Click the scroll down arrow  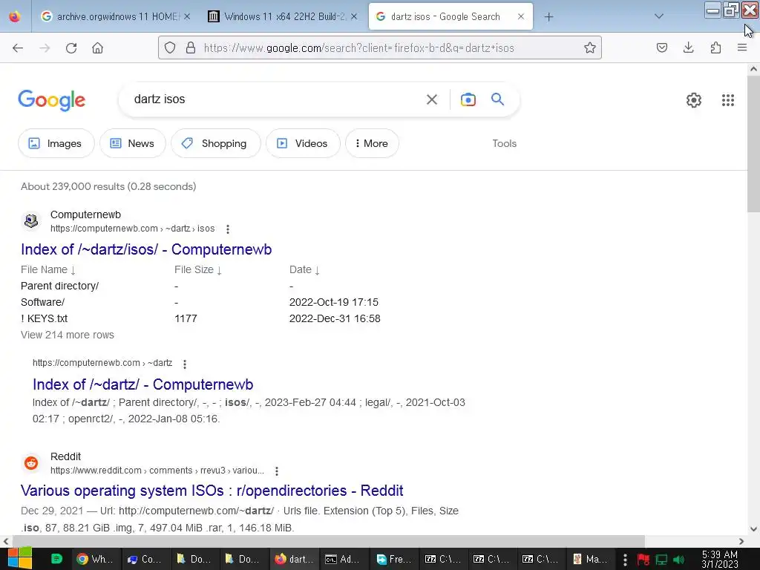pos(753,528)
